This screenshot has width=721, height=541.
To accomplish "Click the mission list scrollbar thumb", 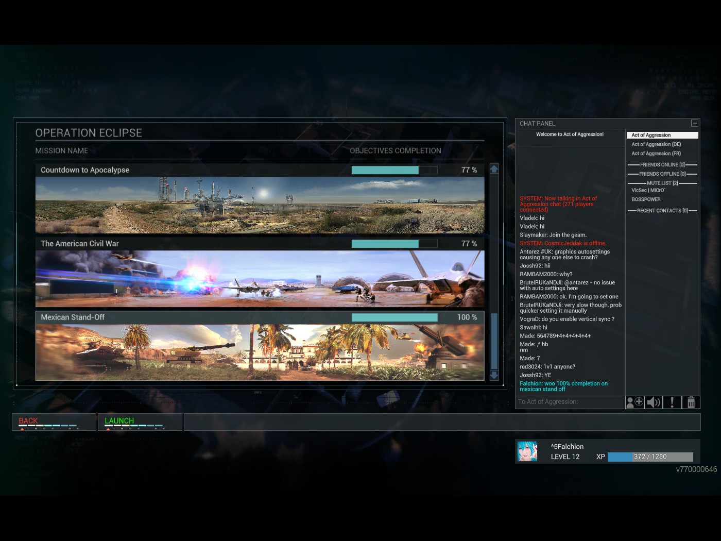I will click(x=494, y=341).
